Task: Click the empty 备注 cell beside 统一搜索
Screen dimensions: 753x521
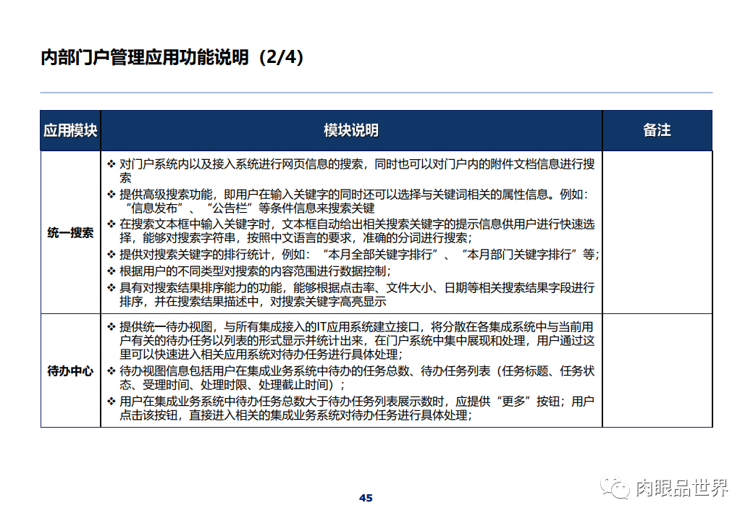Action: (x=657, y=233)
